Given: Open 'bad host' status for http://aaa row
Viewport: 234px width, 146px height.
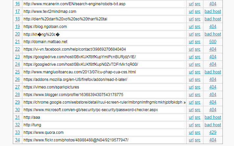Looking at the screenshot, I should pos(213,117).
